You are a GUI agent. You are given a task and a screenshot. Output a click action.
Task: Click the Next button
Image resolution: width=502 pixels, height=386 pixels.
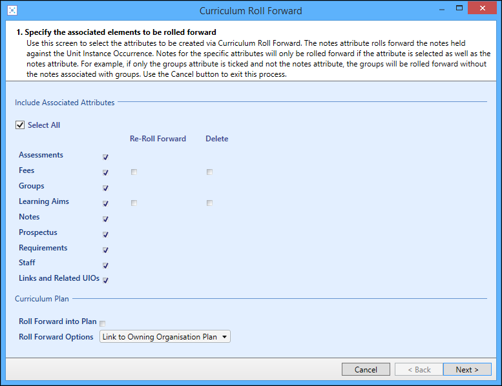tap(467, 369)
